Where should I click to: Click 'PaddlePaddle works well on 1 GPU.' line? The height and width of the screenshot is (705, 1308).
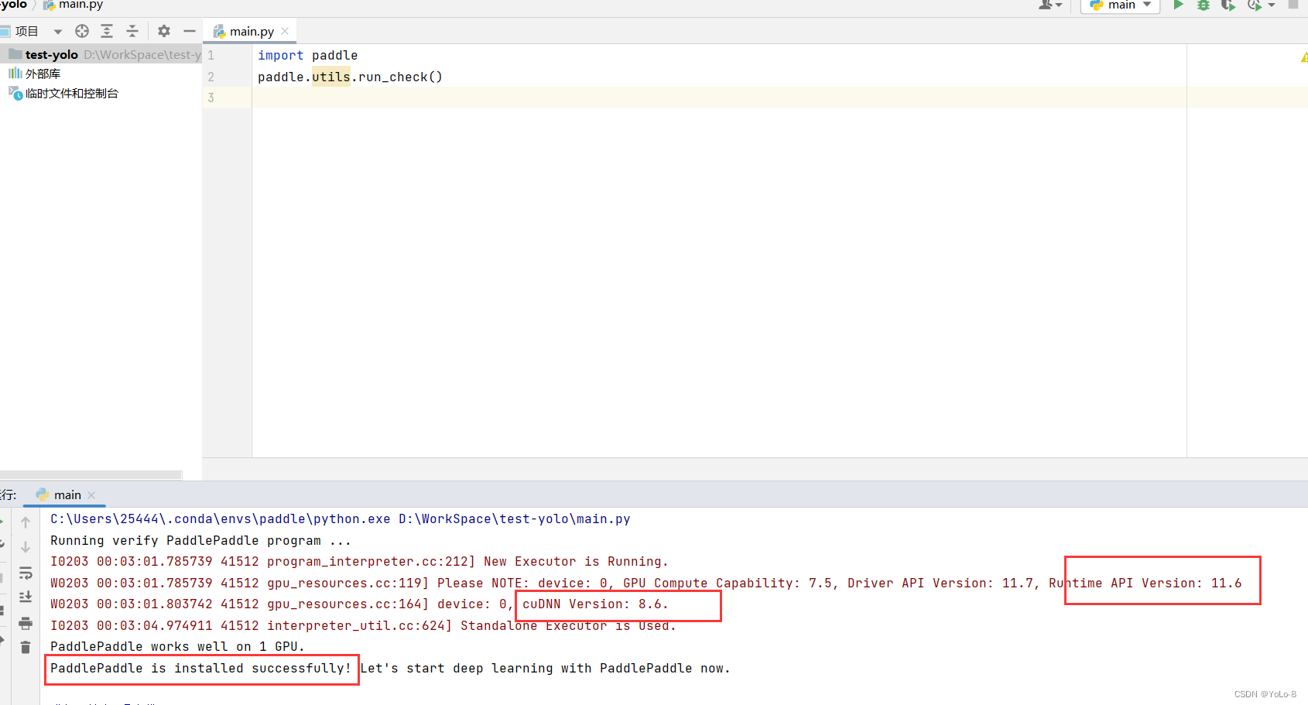click(x=177, y=647)
